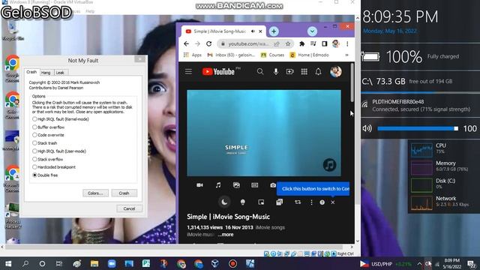Open taskbar search magnifier
Image resolution: width=480 pixels, height=270 pixels.
click(25, 263)
